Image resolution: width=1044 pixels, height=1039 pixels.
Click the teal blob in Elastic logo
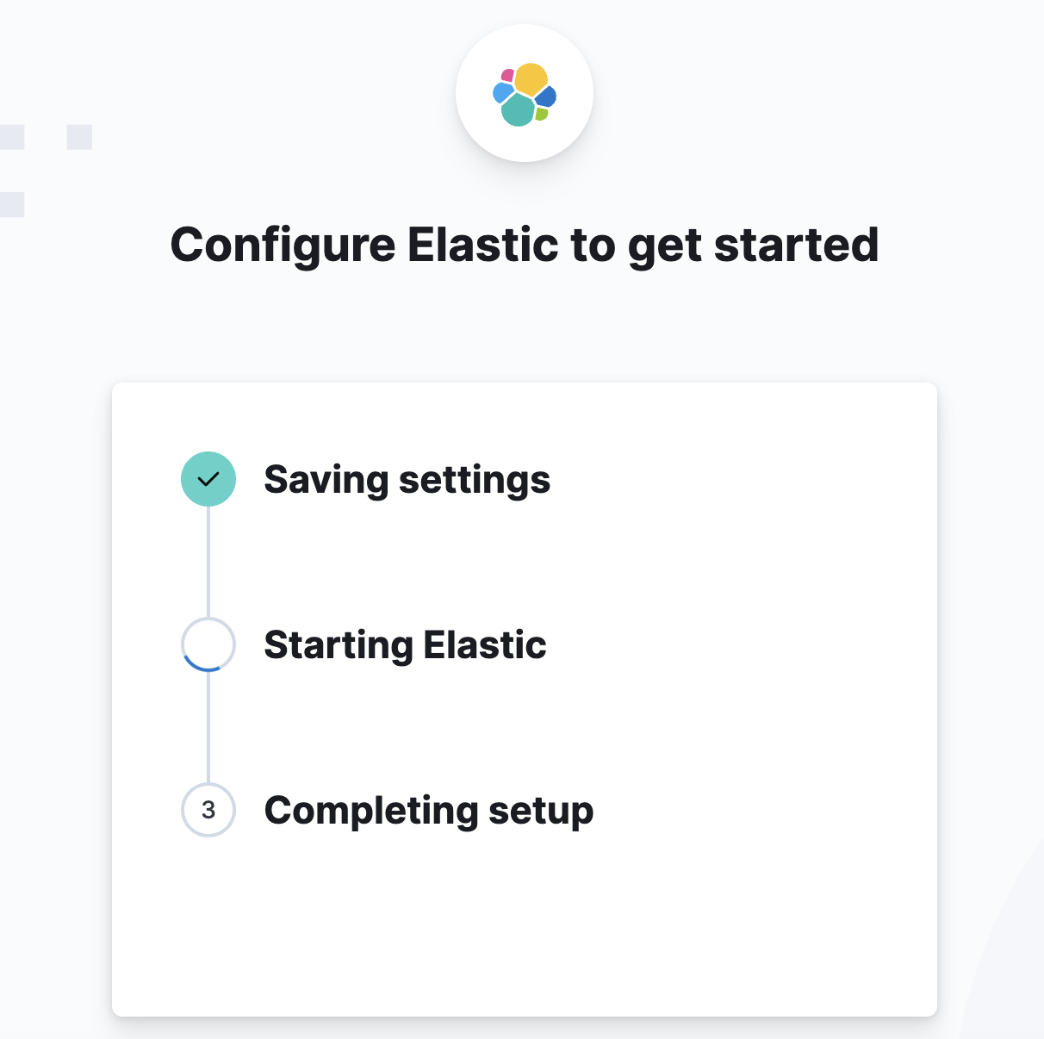[518, 110]
